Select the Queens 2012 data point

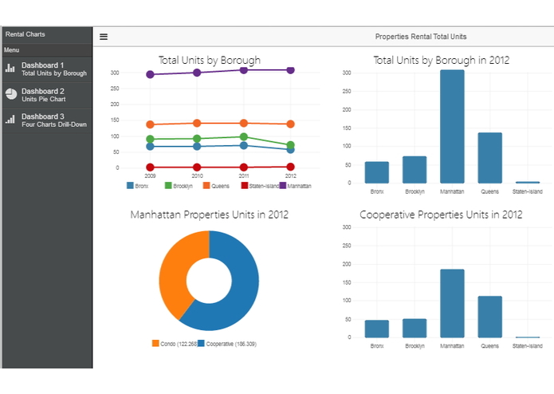coord(290,124)
